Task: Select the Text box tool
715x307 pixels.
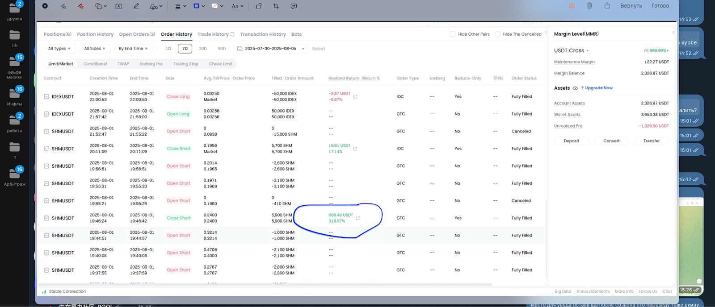Action: tap(118, 6)
